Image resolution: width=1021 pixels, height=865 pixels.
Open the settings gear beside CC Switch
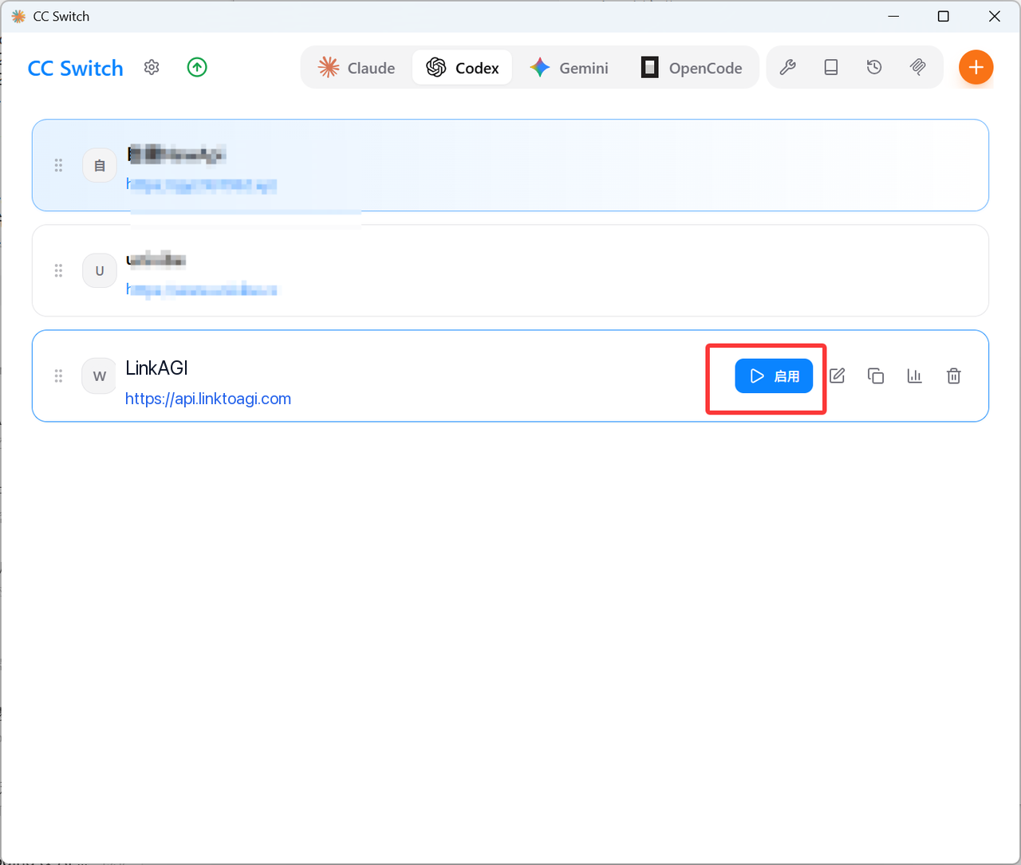152,68
